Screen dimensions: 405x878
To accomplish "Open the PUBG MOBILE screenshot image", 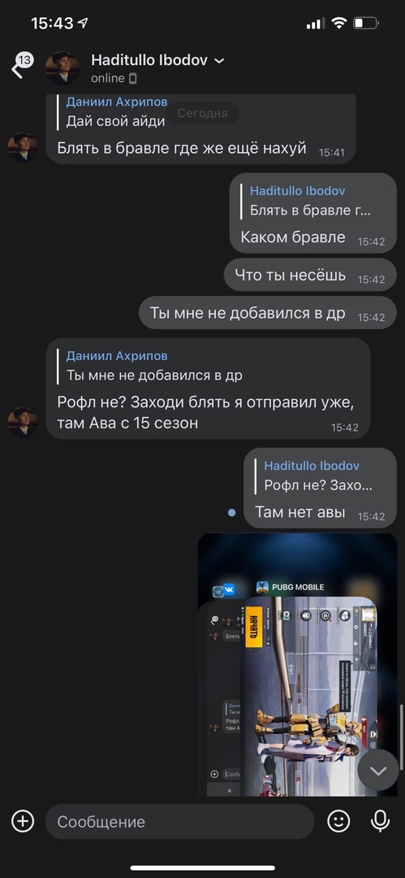I will tap(297, 665).
